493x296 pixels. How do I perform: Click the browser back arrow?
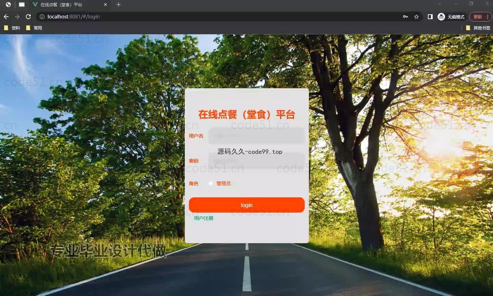6,16
